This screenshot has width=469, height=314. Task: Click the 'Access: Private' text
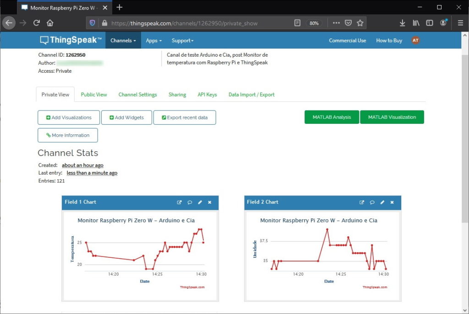55,71
